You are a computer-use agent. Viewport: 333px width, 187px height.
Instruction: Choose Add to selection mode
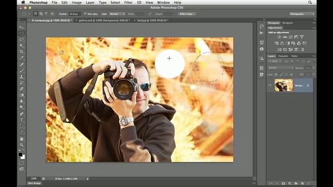coord(41,14)
